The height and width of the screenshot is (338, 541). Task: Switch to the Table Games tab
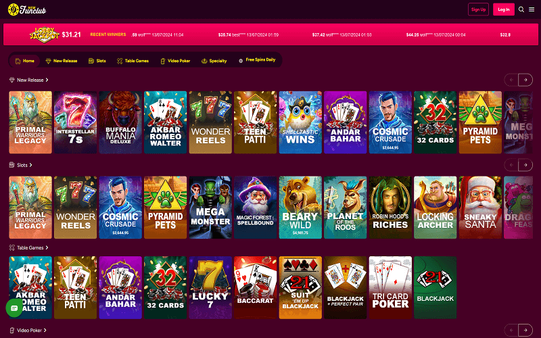coord(133,61)
